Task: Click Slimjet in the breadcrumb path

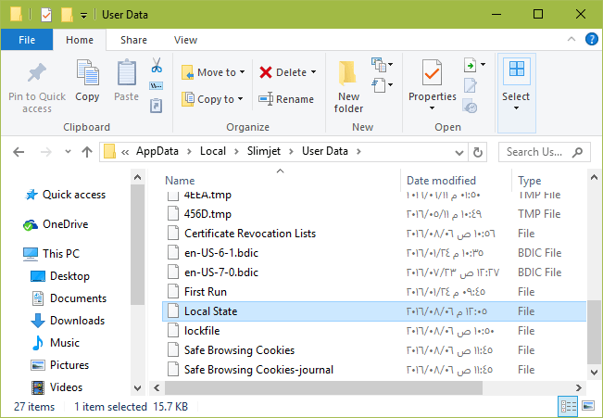Action: [264, 151]
